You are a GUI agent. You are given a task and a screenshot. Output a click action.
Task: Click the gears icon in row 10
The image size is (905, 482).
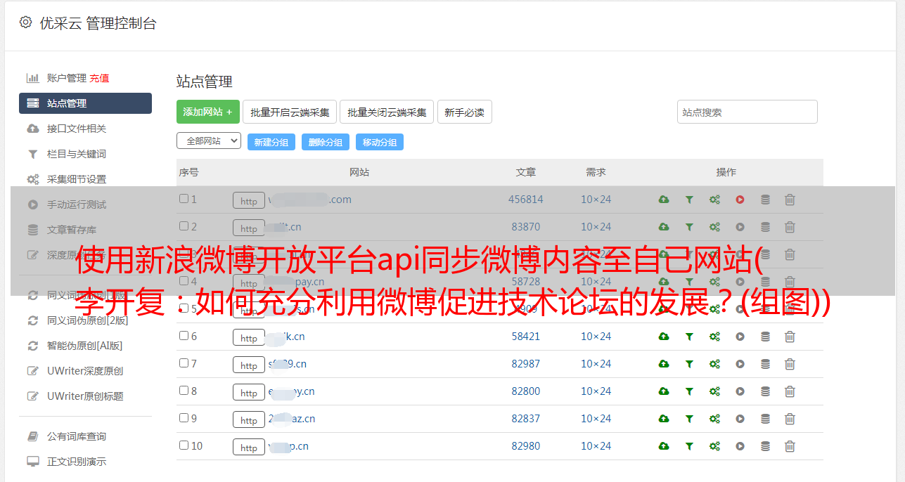tap(714, 446)
